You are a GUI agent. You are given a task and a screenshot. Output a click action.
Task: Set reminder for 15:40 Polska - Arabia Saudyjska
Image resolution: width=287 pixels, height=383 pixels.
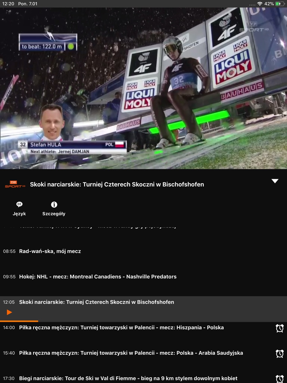point(280,354)
